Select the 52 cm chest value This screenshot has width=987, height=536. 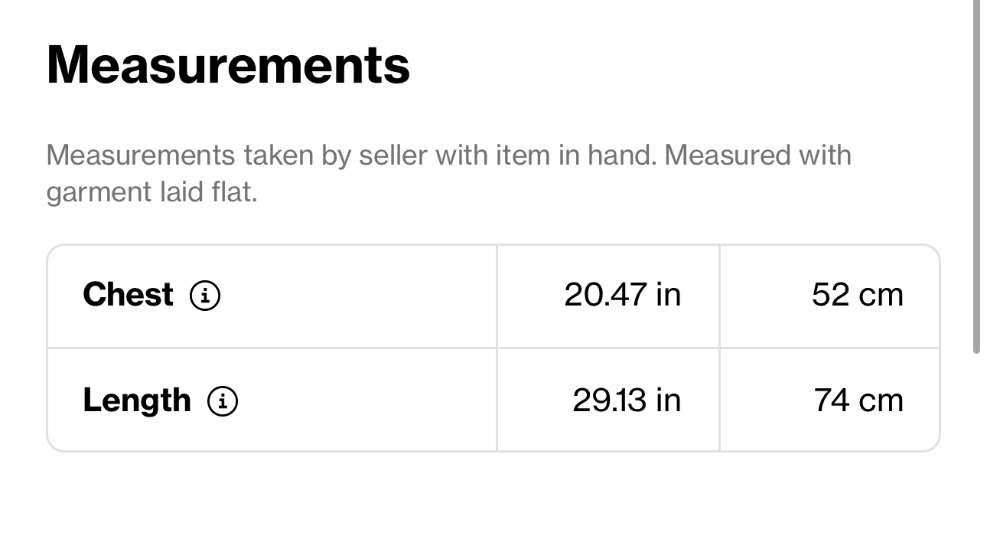[x=858, y=295]
